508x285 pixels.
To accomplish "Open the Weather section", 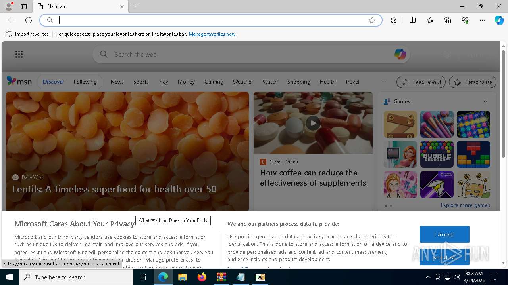I will pyautogui.click(x=243, y=82).
